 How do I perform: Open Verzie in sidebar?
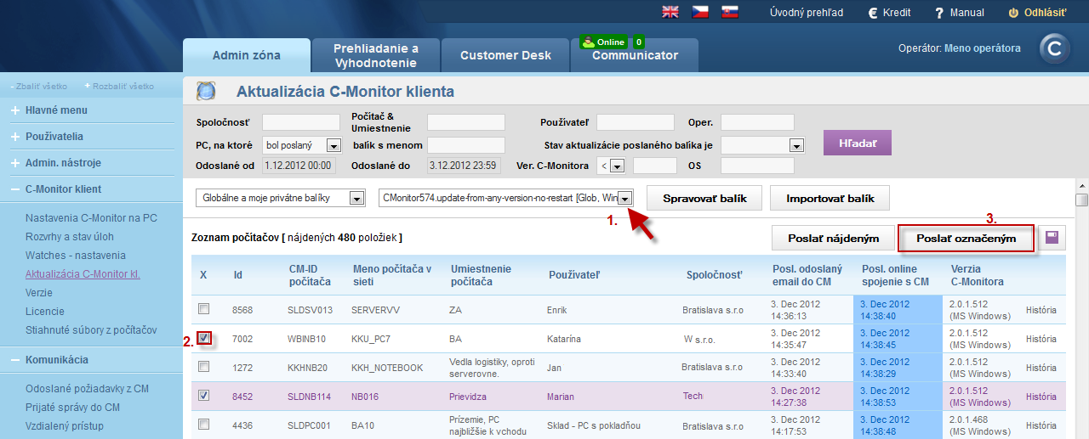coord(39,293)
